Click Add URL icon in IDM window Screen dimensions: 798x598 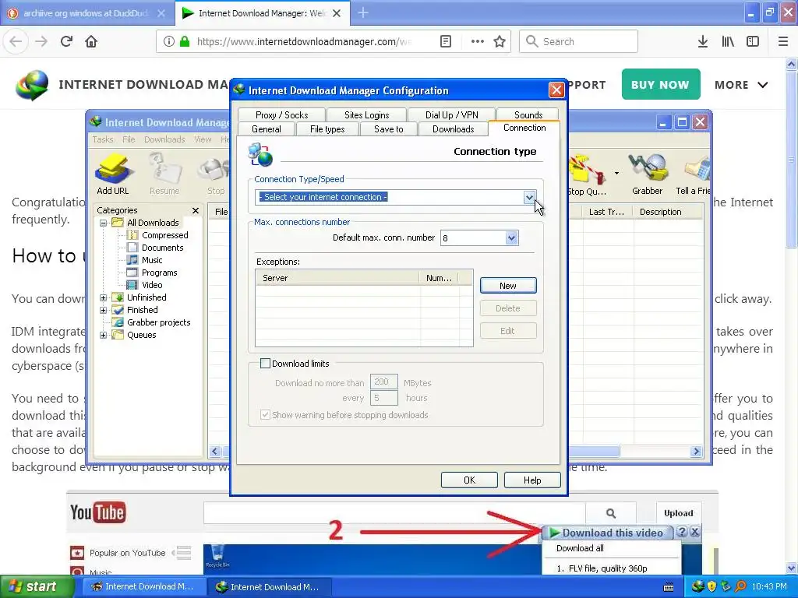[112, 174]
